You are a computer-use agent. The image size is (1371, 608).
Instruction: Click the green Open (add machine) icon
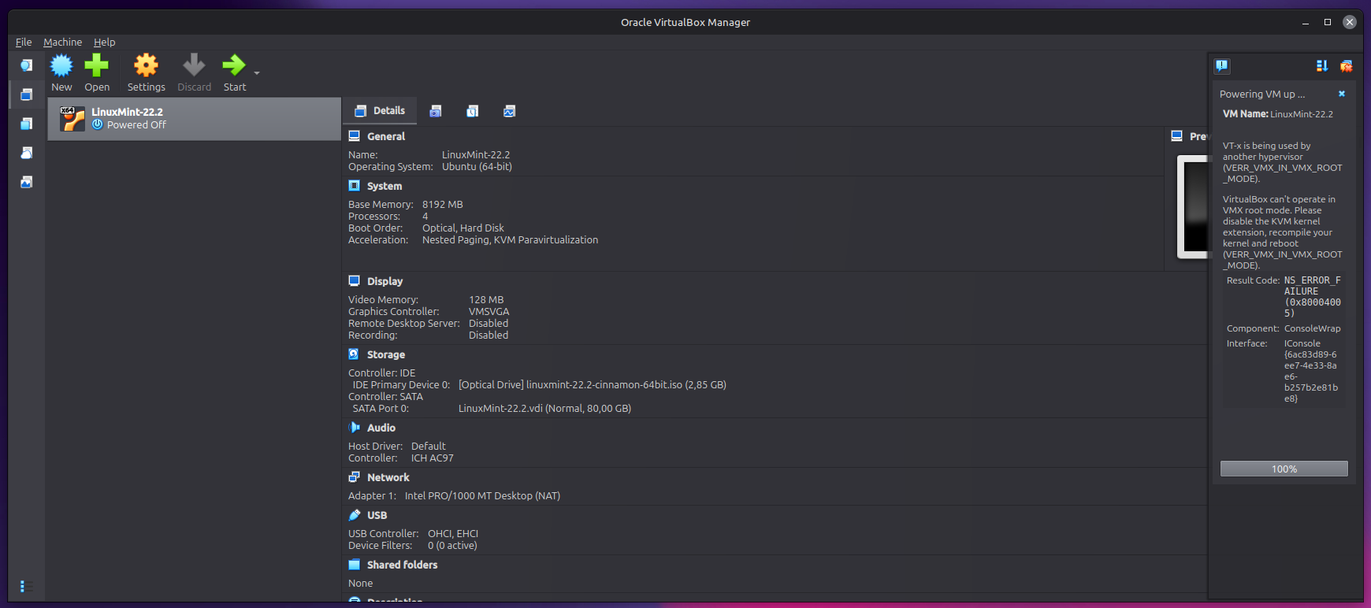click(x=97, y=66)
